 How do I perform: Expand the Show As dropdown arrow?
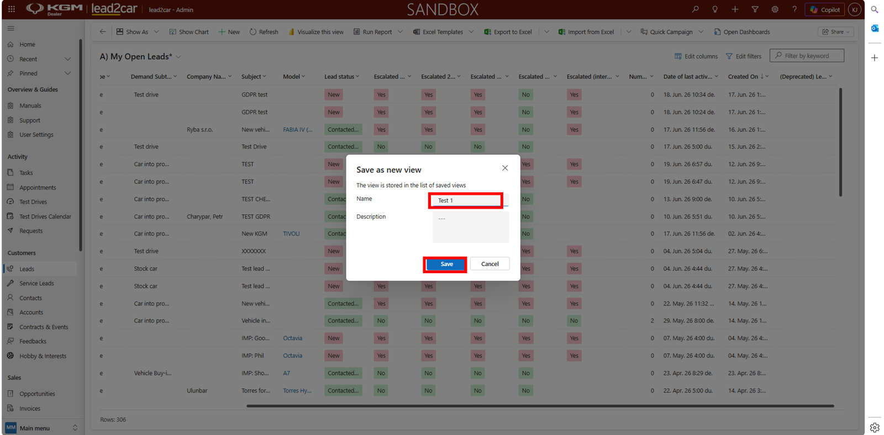click(156, 32)
